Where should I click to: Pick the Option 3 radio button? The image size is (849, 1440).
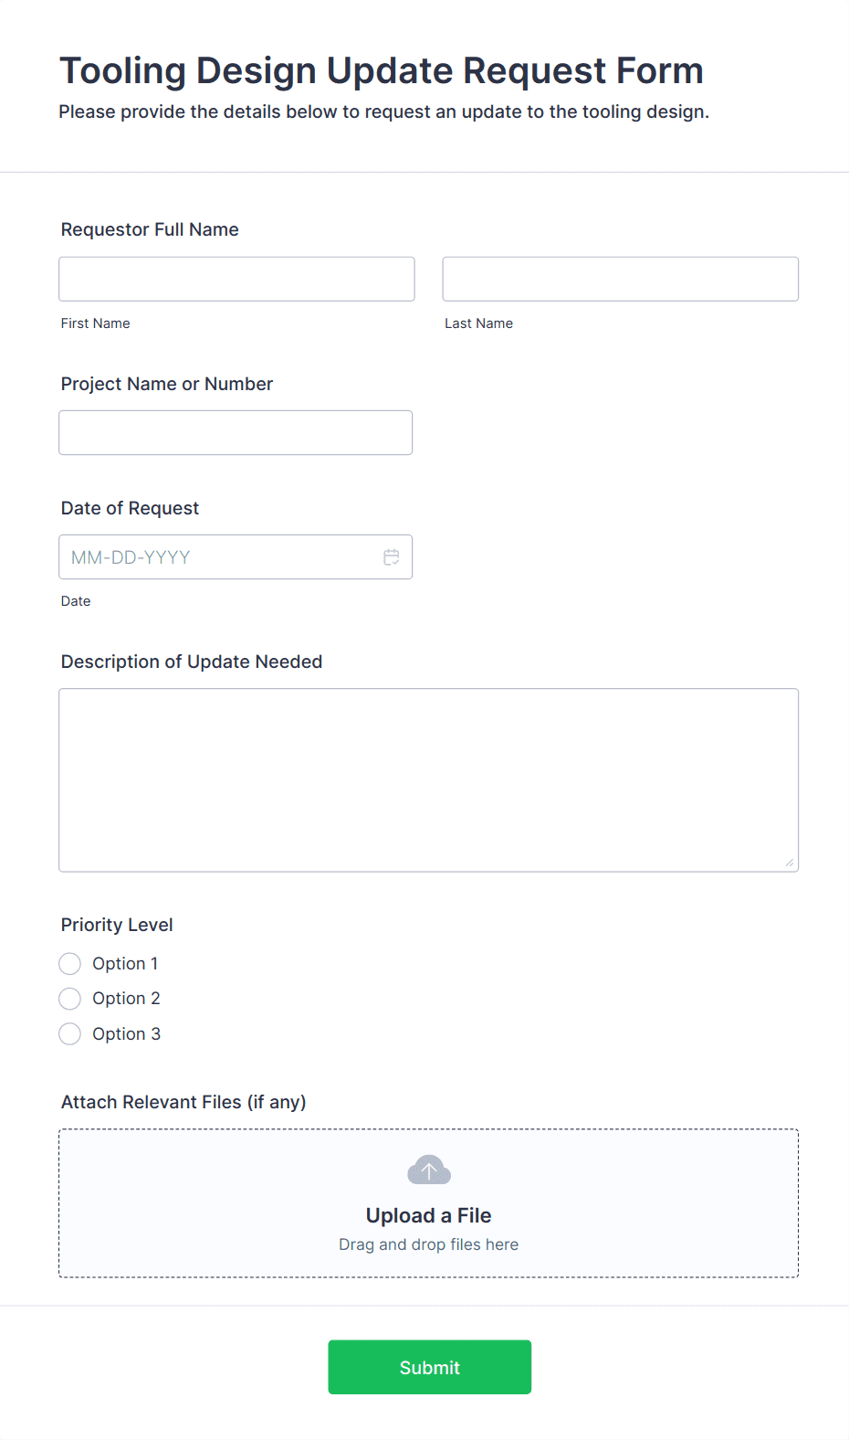pyautogui.click(x=70, y=1034)
